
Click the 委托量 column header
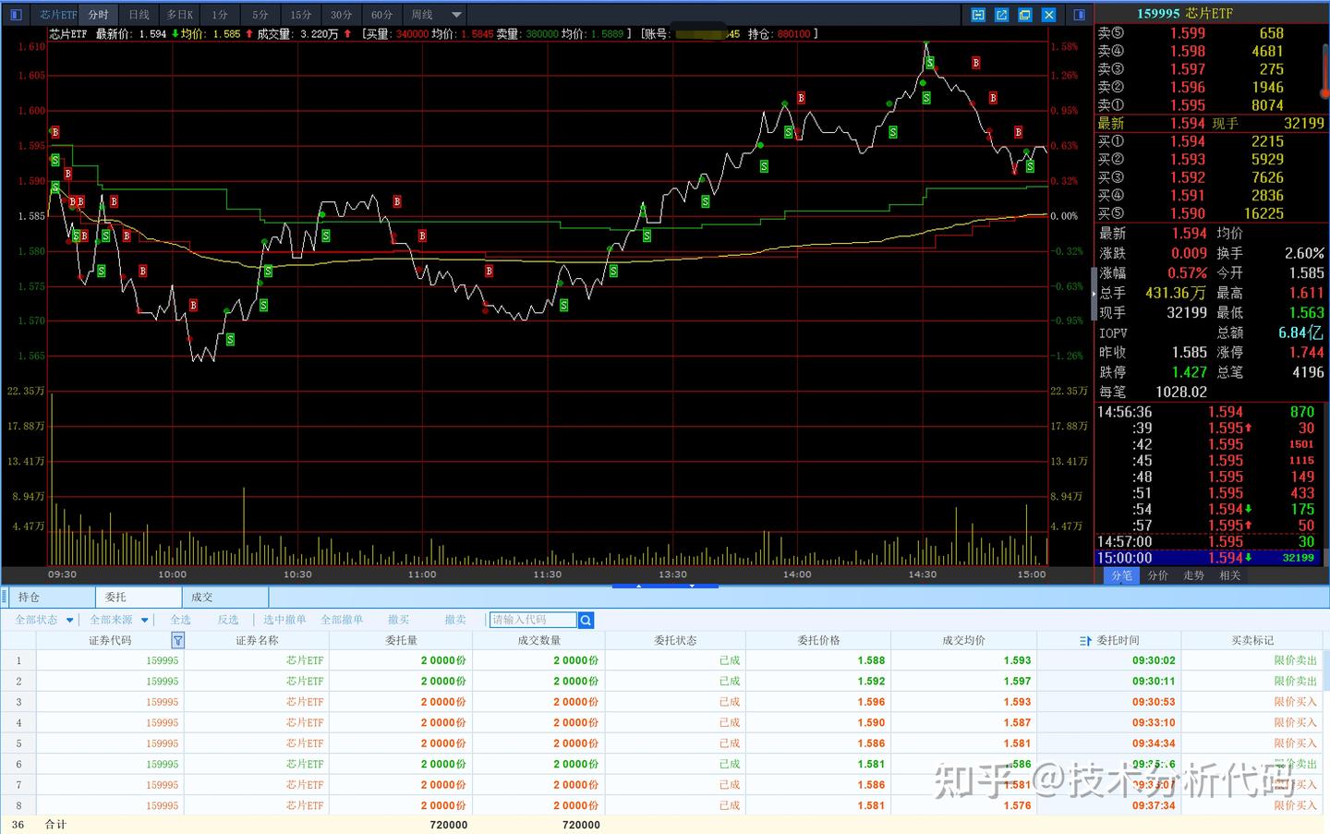[401, 640]
